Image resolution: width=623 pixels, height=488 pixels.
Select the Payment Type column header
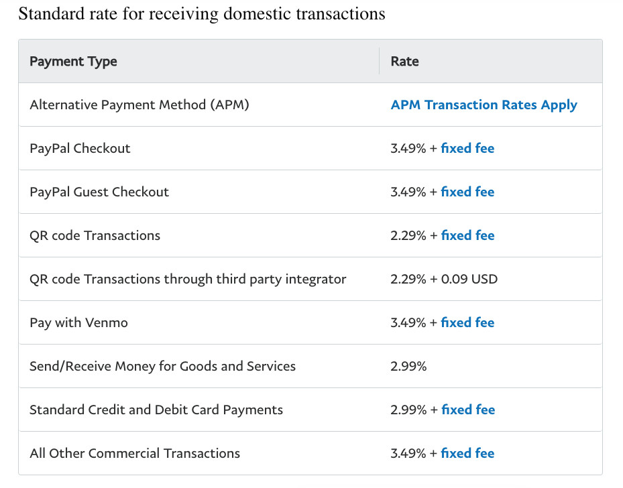pyautogui.click(x=74, y=62)
